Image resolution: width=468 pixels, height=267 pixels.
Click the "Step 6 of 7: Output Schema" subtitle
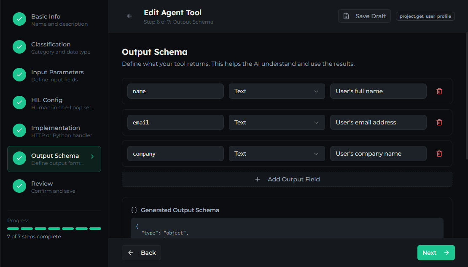tap(178, 22)
